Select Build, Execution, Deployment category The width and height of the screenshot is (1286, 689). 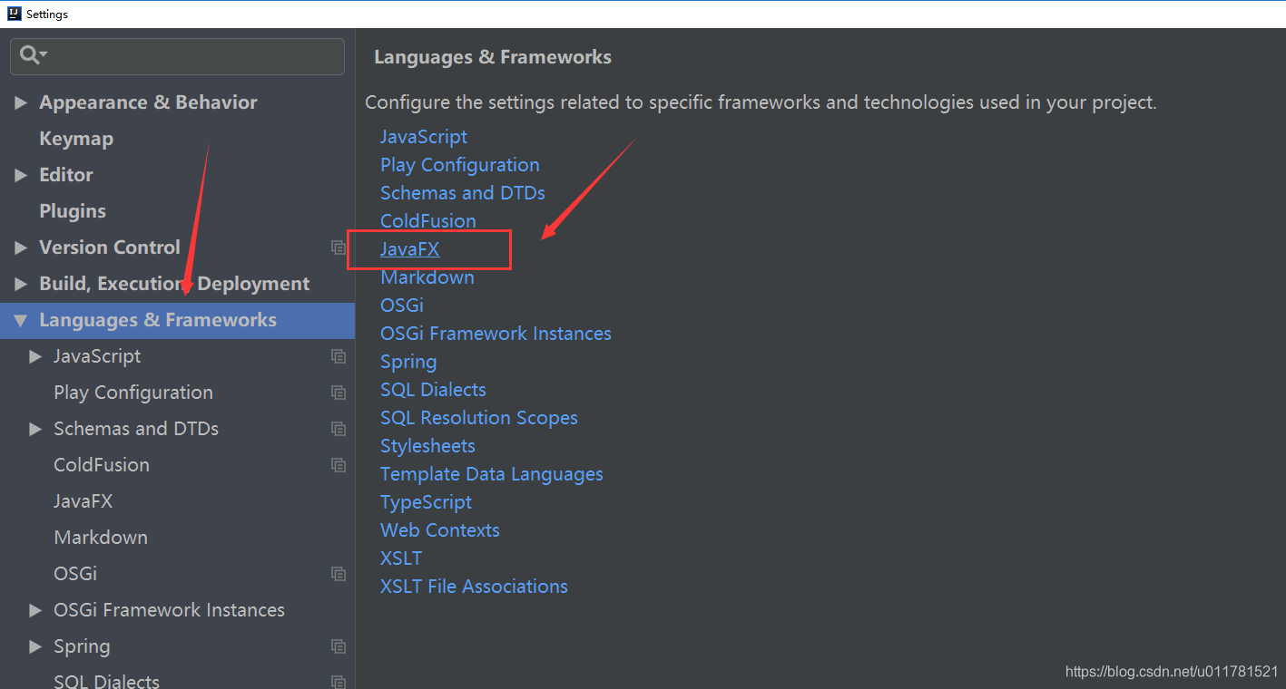point(174,284)
